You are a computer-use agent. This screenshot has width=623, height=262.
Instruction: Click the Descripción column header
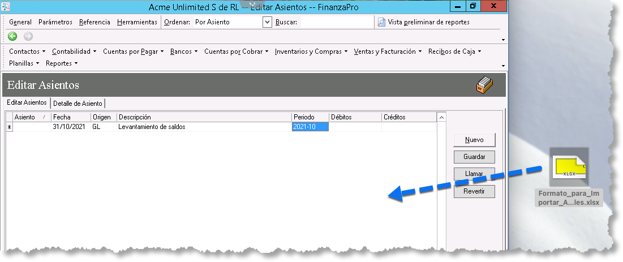(x=204, y=117)
